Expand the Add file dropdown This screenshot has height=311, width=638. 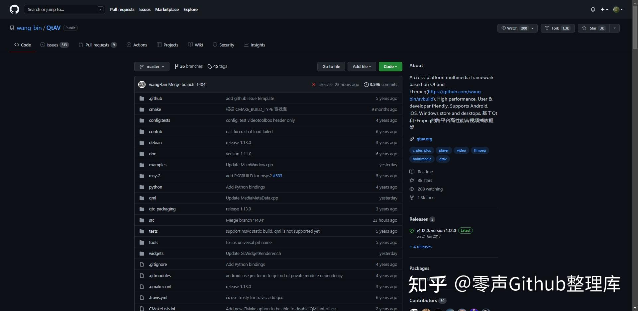click(362, 66)
